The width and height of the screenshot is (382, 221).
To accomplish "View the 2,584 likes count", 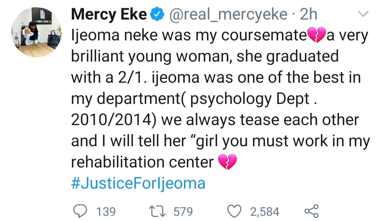I will tap(265, 211).
